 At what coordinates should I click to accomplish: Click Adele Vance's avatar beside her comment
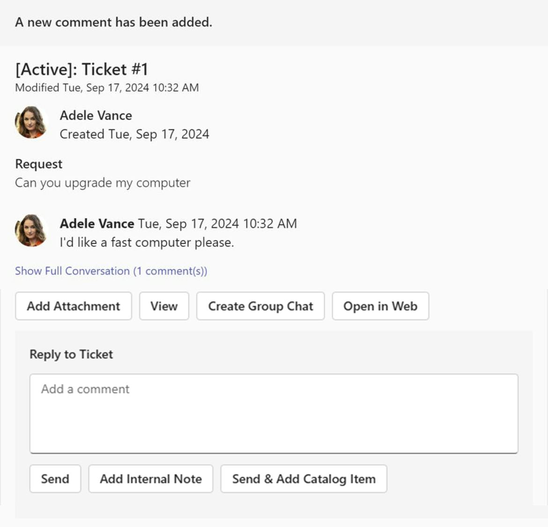[x=31, y=230]
